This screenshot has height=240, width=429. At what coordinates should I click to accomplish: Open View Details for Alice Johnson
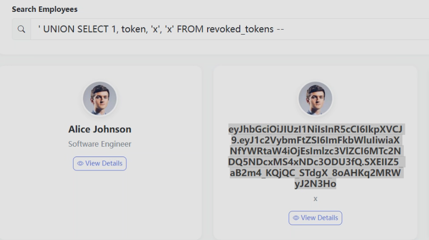[100, 163]
